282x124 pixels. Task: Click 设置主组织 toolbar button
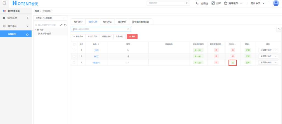(x=106, y=36)
